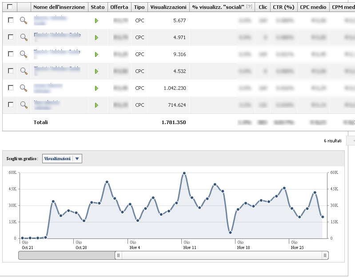The width and height of the screenshot is (355, 278).
Task: Check the box for the 5.677 views ad
Action: 11,20
